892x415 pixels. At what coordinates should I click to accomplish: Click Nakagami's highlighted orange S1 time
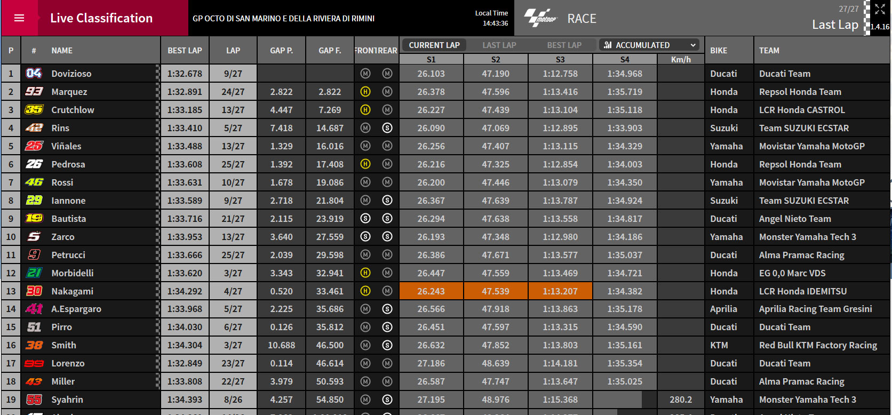coord(431,291)
